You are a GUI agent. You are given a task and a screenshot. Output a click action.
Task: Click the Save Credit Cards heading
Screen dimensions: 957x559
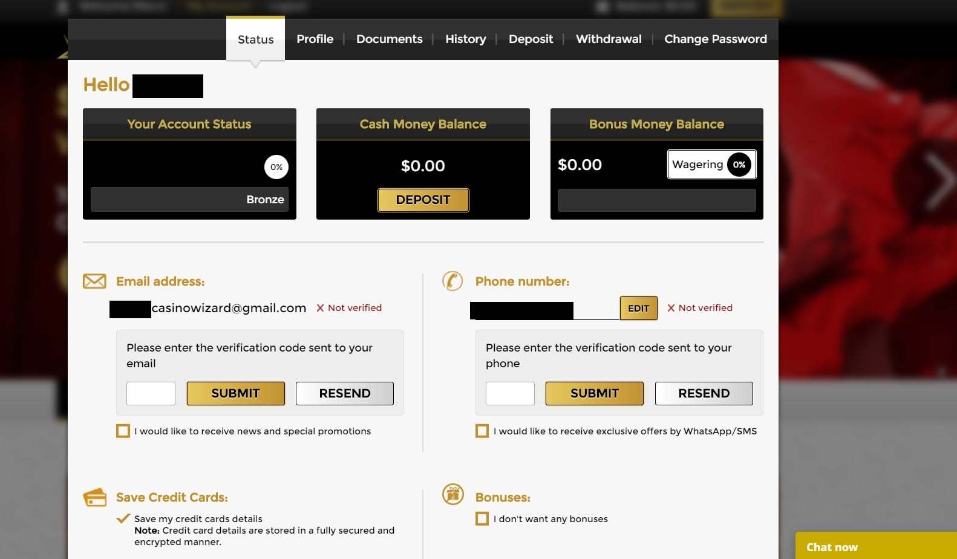coord(172,497)
